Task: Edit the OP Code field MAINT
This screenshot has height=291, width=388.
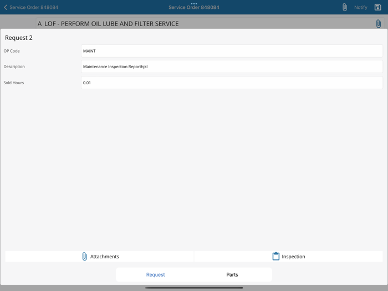Action: point(232,51)
